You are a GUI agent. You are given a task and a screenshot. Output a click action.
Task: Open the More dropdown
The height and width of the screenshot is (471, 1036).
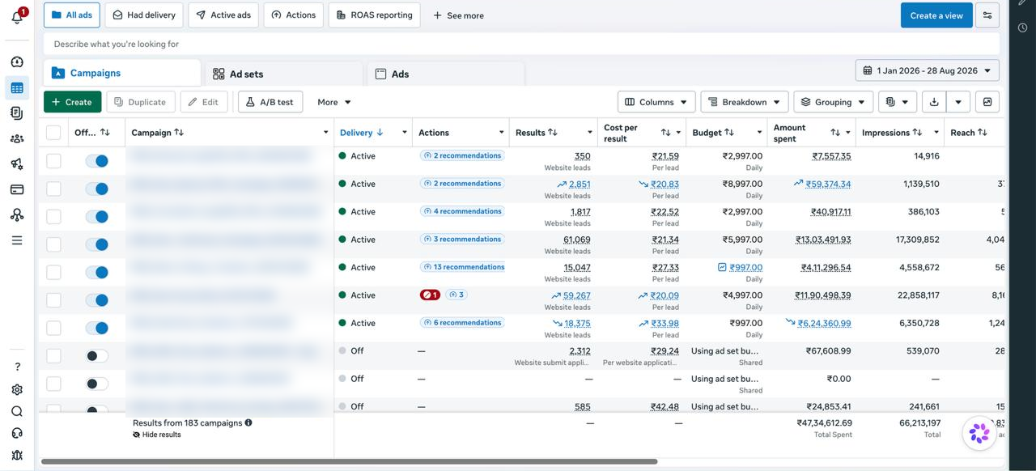click(334, 102)
